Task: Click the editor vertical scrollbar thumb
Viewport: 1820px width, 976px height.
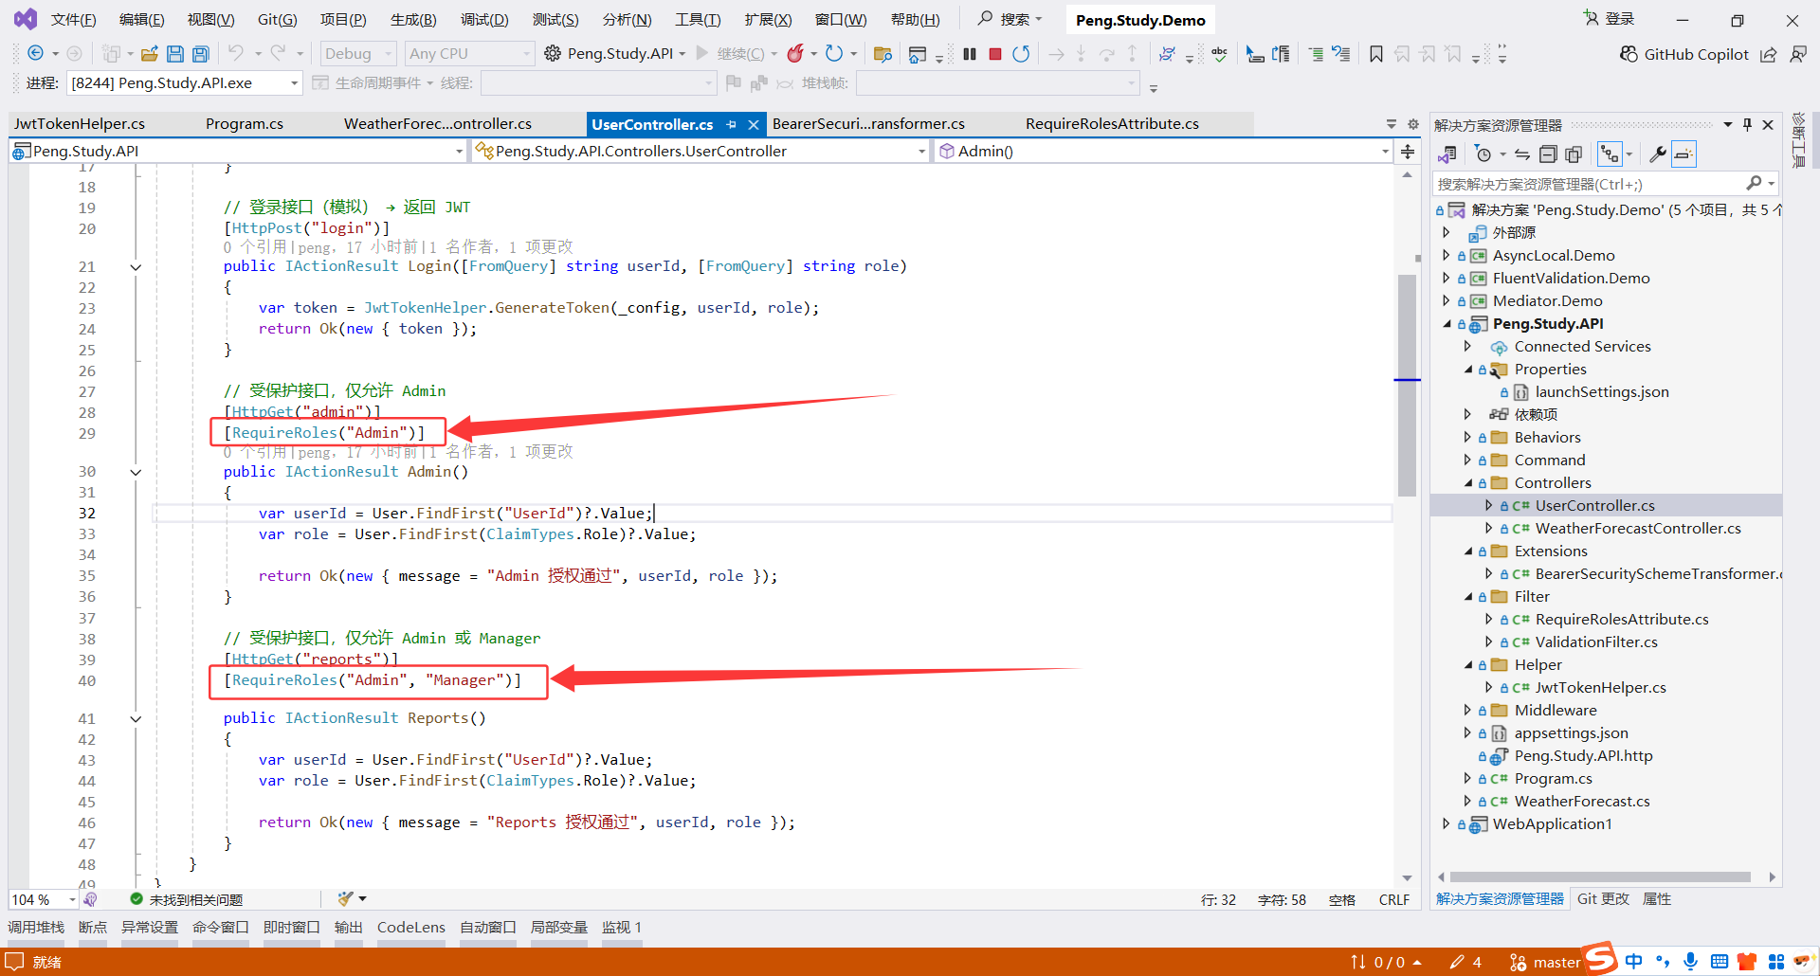Action: pyautogui.click(x=1407, y=386)
